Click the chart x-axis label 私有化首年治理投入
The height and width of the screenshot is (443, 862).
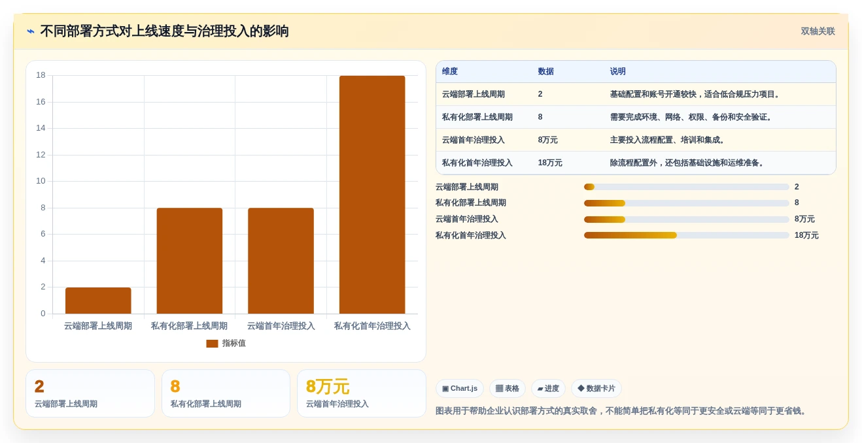pyautogui.click(x=372, y=326)
